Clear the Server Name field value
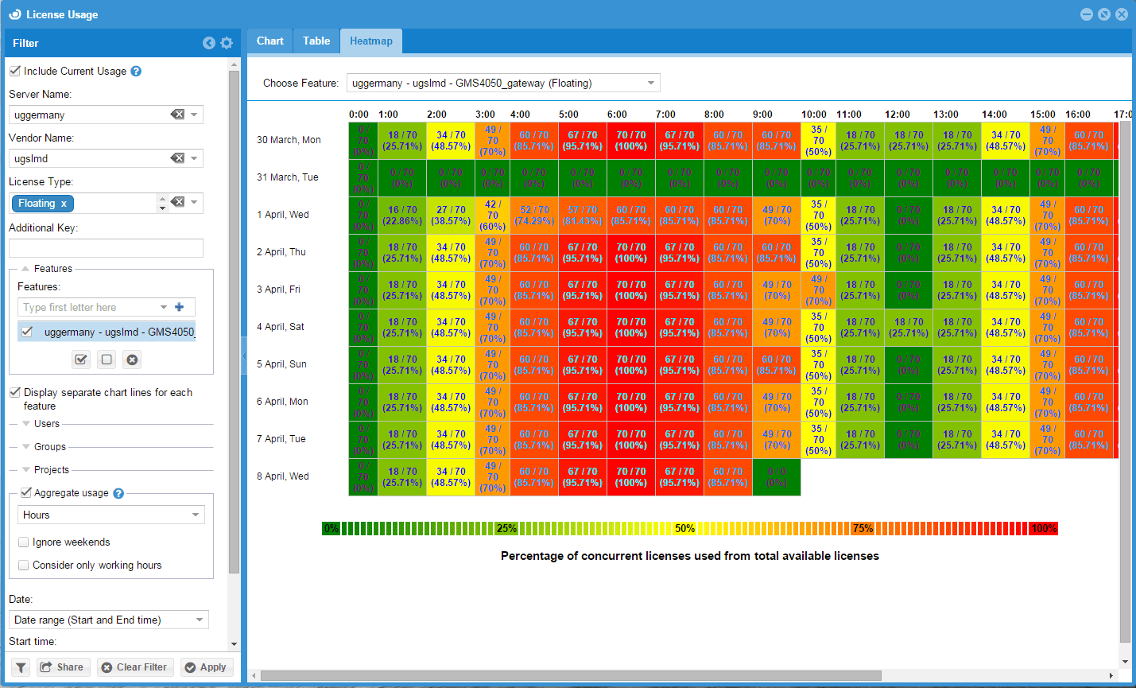 pyautogui.click(x=177, y=115)
